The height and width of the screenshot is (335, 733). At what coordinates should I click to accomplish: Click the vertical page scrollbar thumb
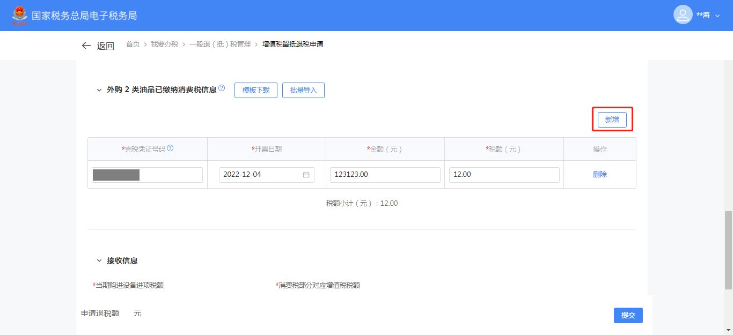(x=728, y=249)
